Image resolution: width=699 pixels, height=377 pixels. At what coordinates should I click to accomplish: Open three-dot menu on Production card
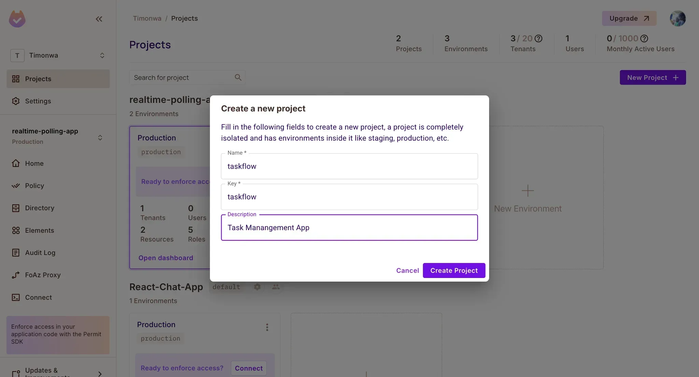[x=267, y=327]
